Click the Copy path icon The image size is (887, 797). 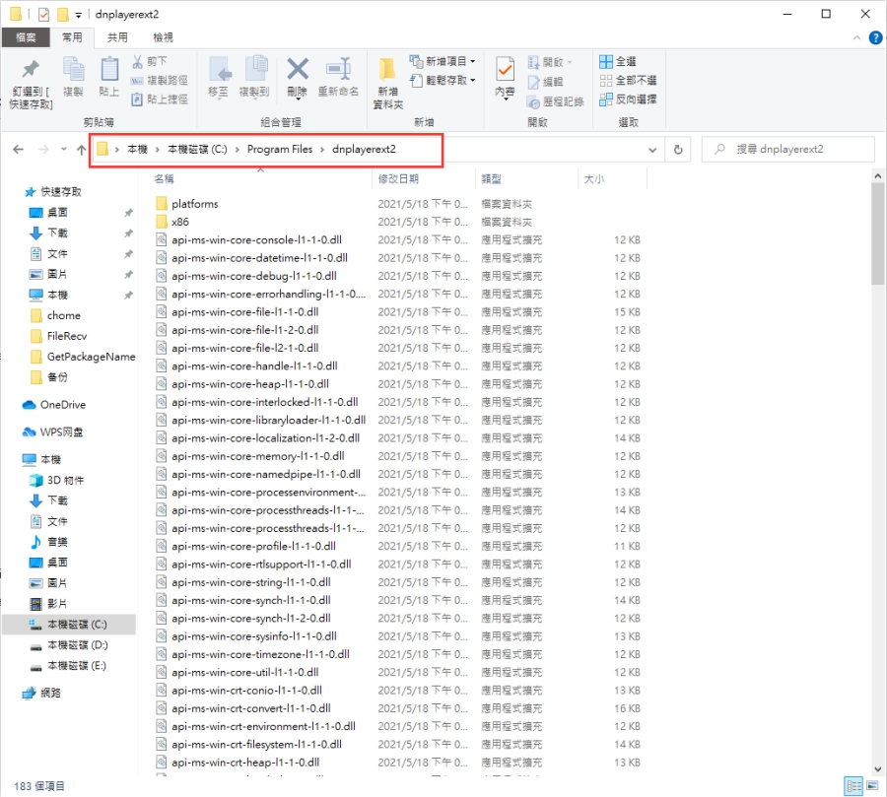tap(137, 81)
